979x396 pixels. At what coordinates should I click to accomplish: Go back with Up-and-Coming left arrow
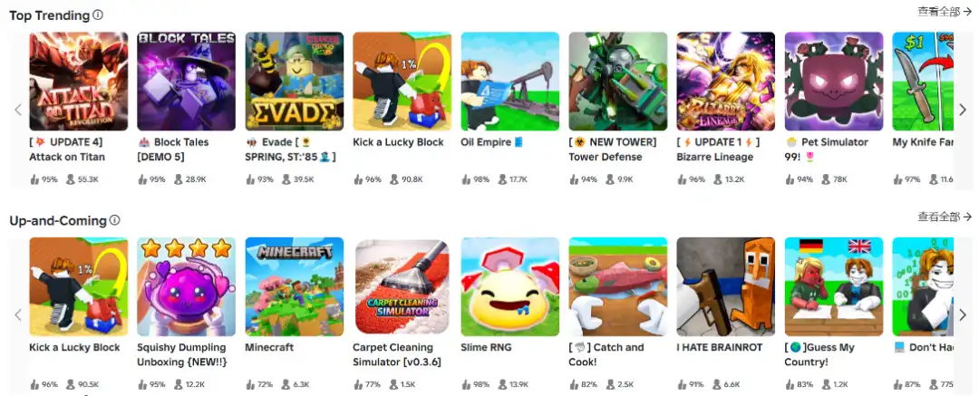click(18, 314)
